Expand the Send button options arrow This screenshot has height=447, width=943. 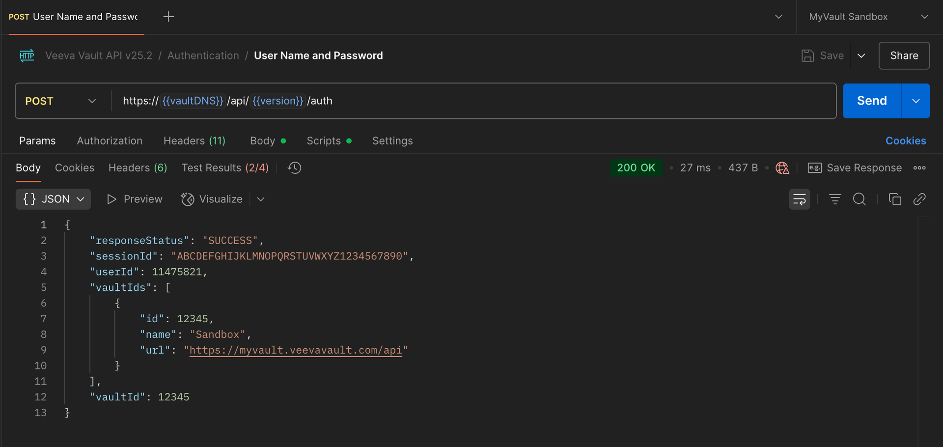point(916,101)
